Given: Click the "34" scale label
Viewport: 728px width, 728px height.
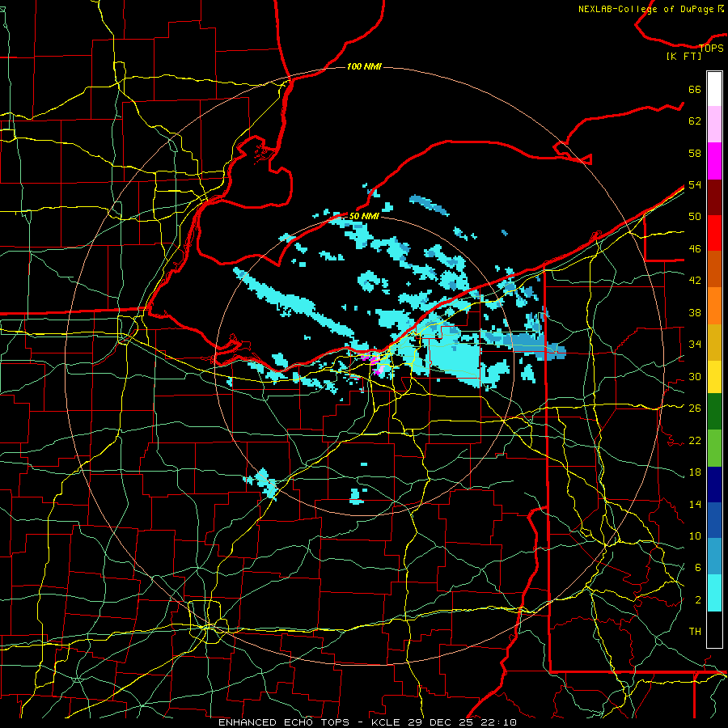Looking at the screenshot, I should pyautogui.click(x=695, y=345).
